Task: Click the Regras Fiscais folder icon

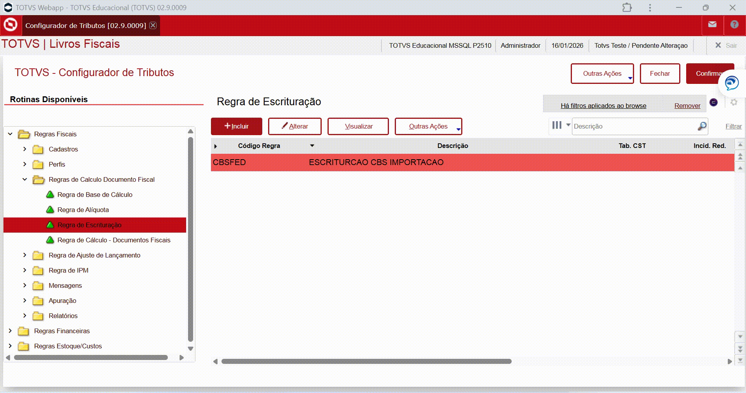Action: click(x=24, y=134)
